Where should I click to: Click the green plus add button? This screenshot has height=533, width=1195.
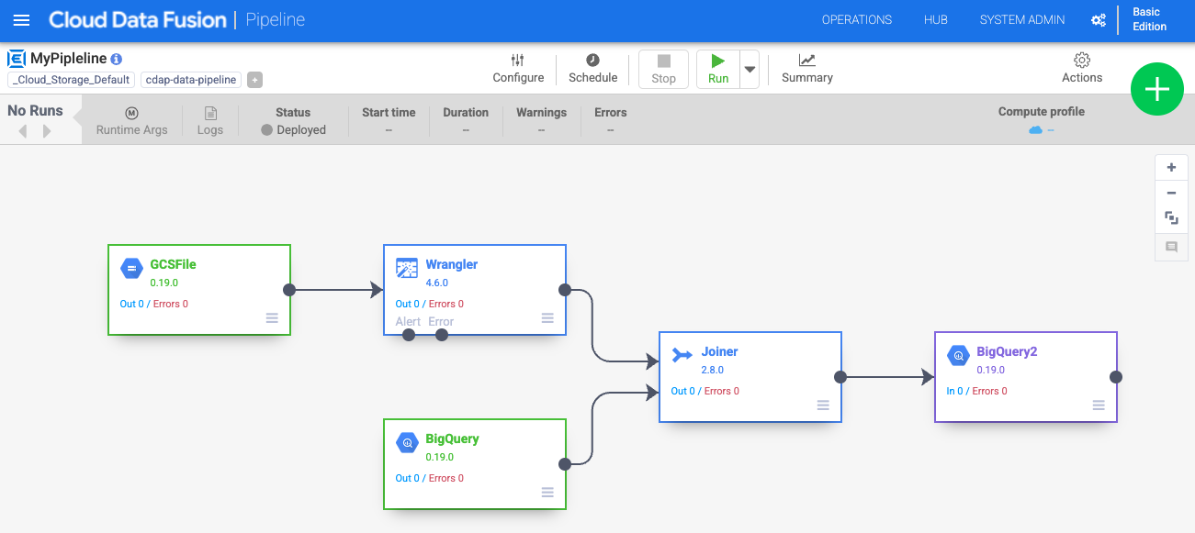coord(1156,89)
